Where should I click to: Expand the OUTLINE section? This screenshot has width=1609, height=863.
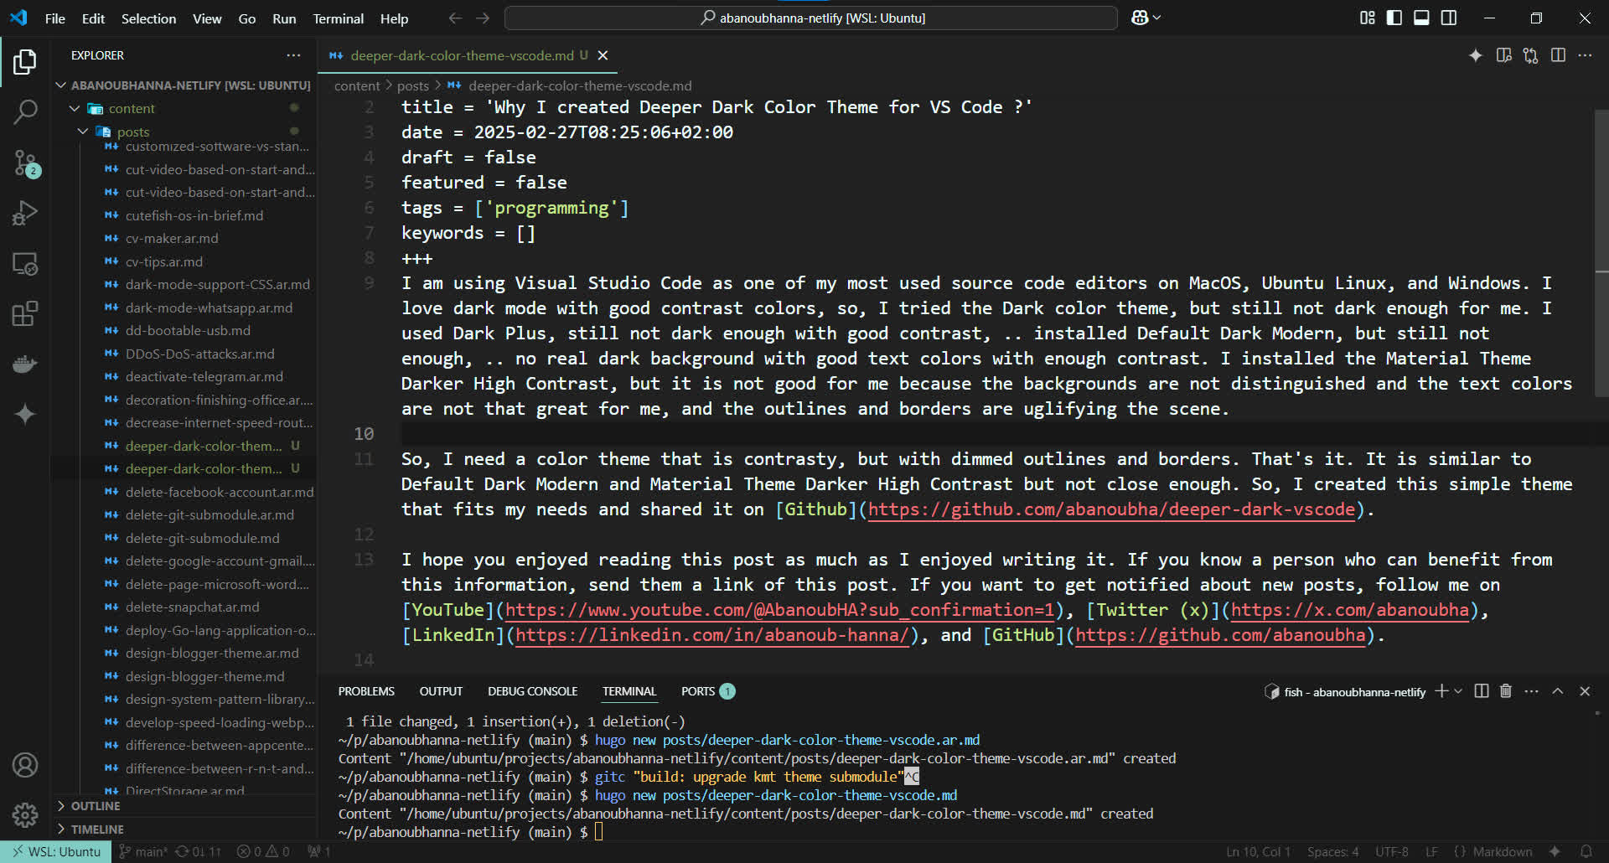95,806
